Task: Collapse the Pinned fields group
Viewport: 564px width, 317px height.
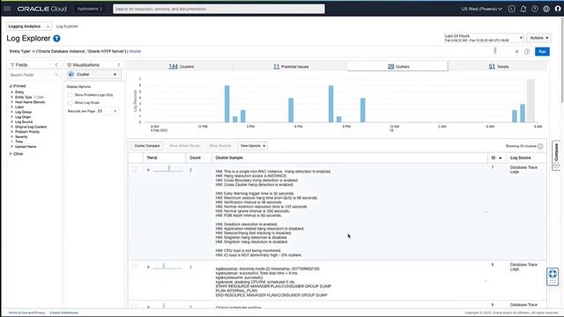Action: coord(11,86)
